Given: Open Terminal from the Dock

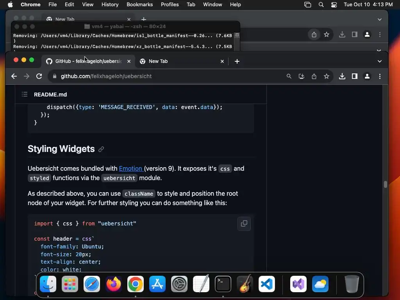Looking at the screenshot, I should pyautogui.click(x=223, y=284).
